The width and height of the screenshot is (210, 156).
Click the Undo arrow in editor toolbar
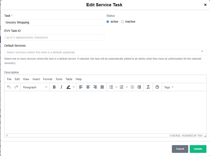[x=9, y=87]
